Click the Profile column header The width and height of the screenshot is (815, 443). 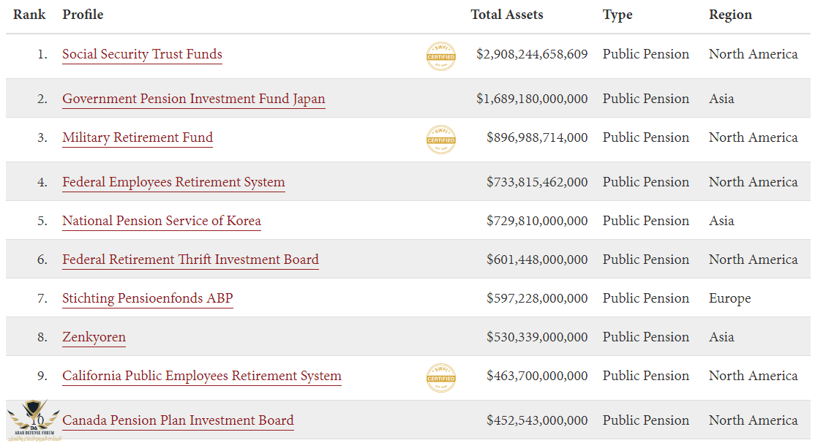[x=83, y=15]
